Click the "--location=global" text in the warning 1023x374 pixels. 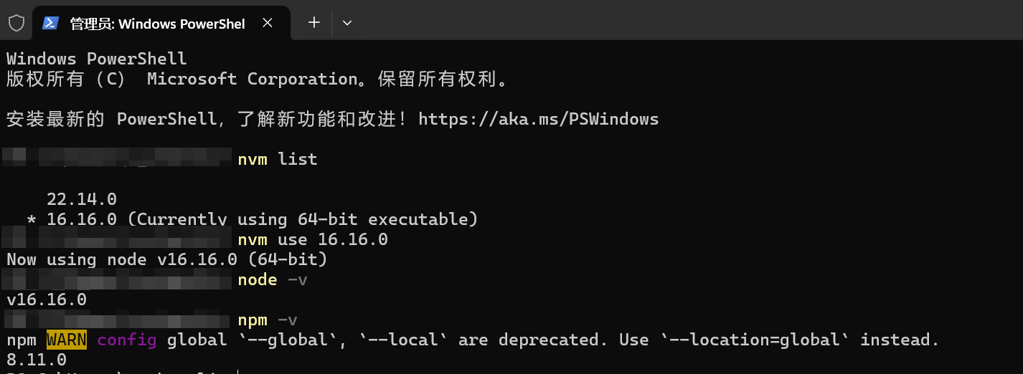pyautogui.click(x=760, y=340)
